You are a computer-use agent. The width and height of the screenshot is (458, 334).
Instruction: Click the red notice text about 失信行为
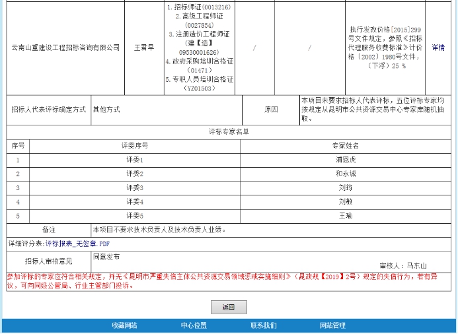pos(225,281)
